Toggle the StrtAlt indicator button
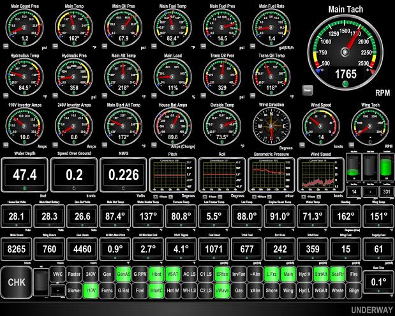 [x=321, y=274]
